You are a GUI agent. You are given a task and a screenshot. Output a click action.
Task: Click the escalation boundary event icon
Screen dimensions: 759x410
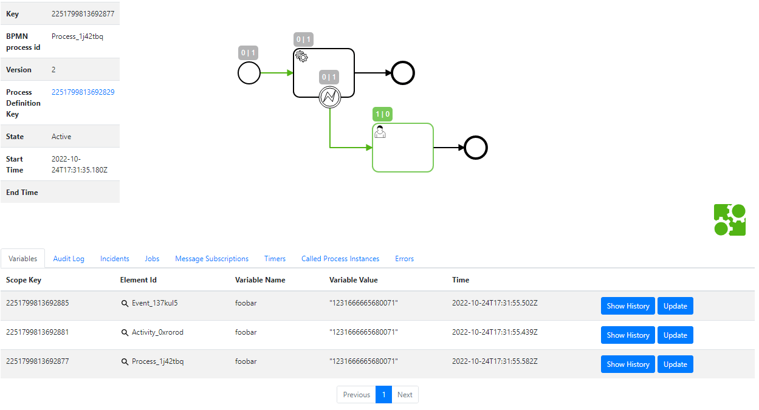coord(329,98)
